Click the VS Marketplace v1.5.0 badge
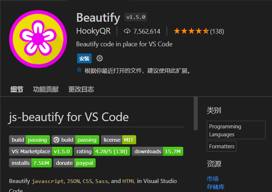272x192 pixels. click(x=41, y=151)
